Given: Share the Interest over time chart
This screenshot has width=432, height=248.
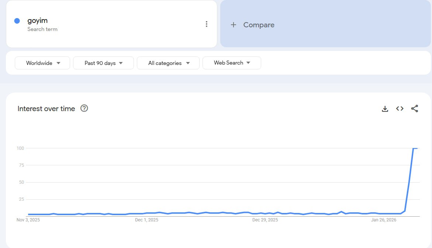Looking at the screenshot, I should point(415,108).
